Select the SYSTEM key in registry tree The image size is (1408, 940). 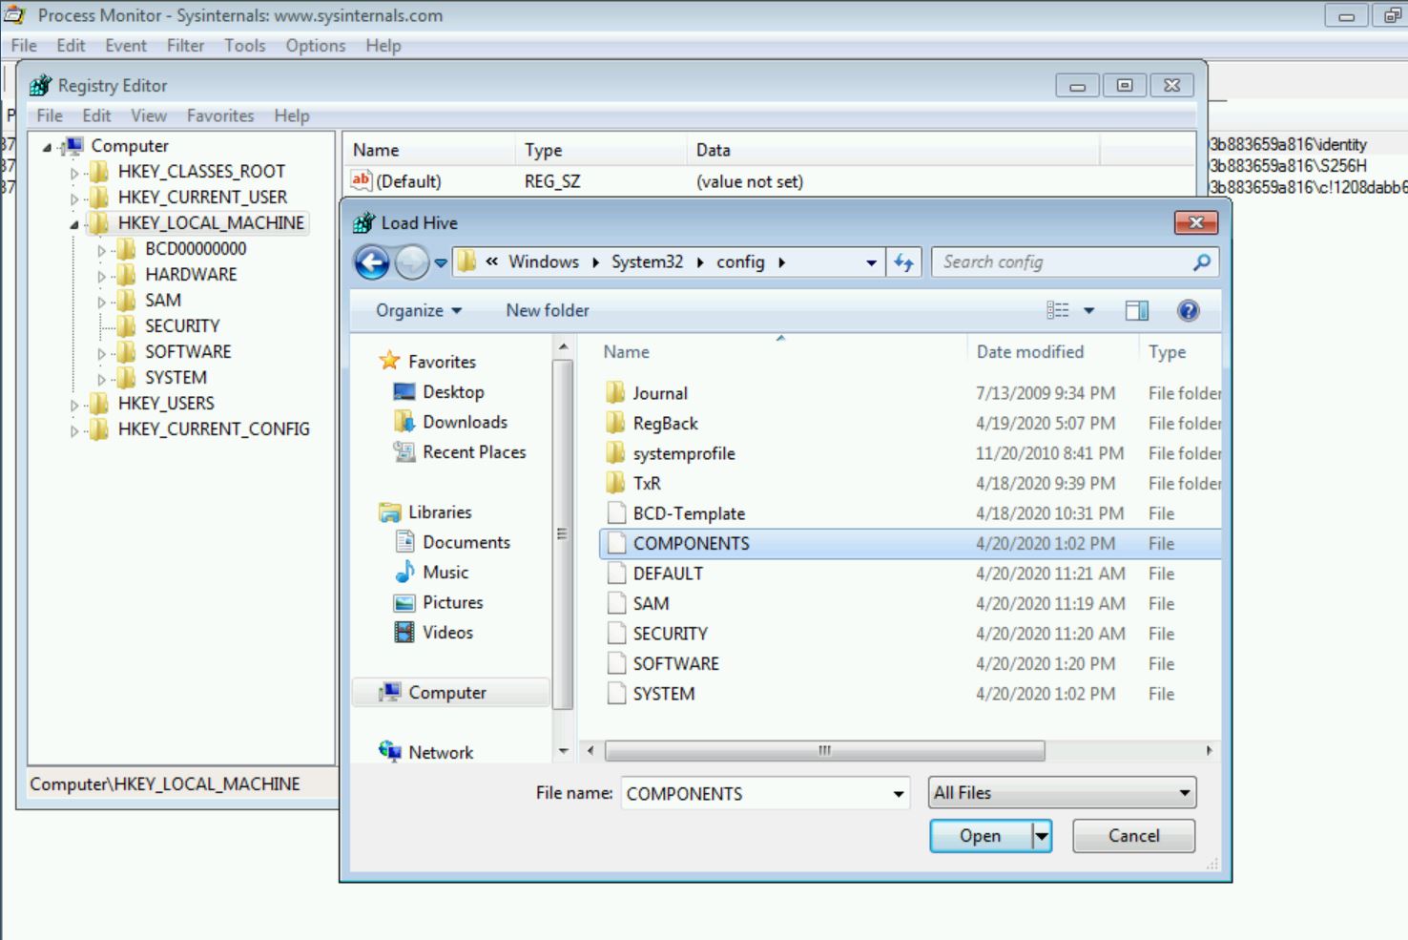[x=176, y=377]
